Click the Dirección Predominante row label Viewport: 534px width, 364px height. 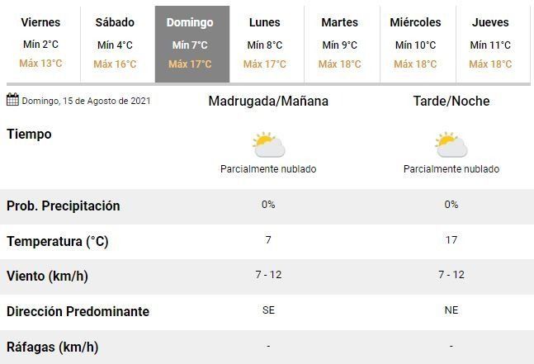[x=78, y=312]
